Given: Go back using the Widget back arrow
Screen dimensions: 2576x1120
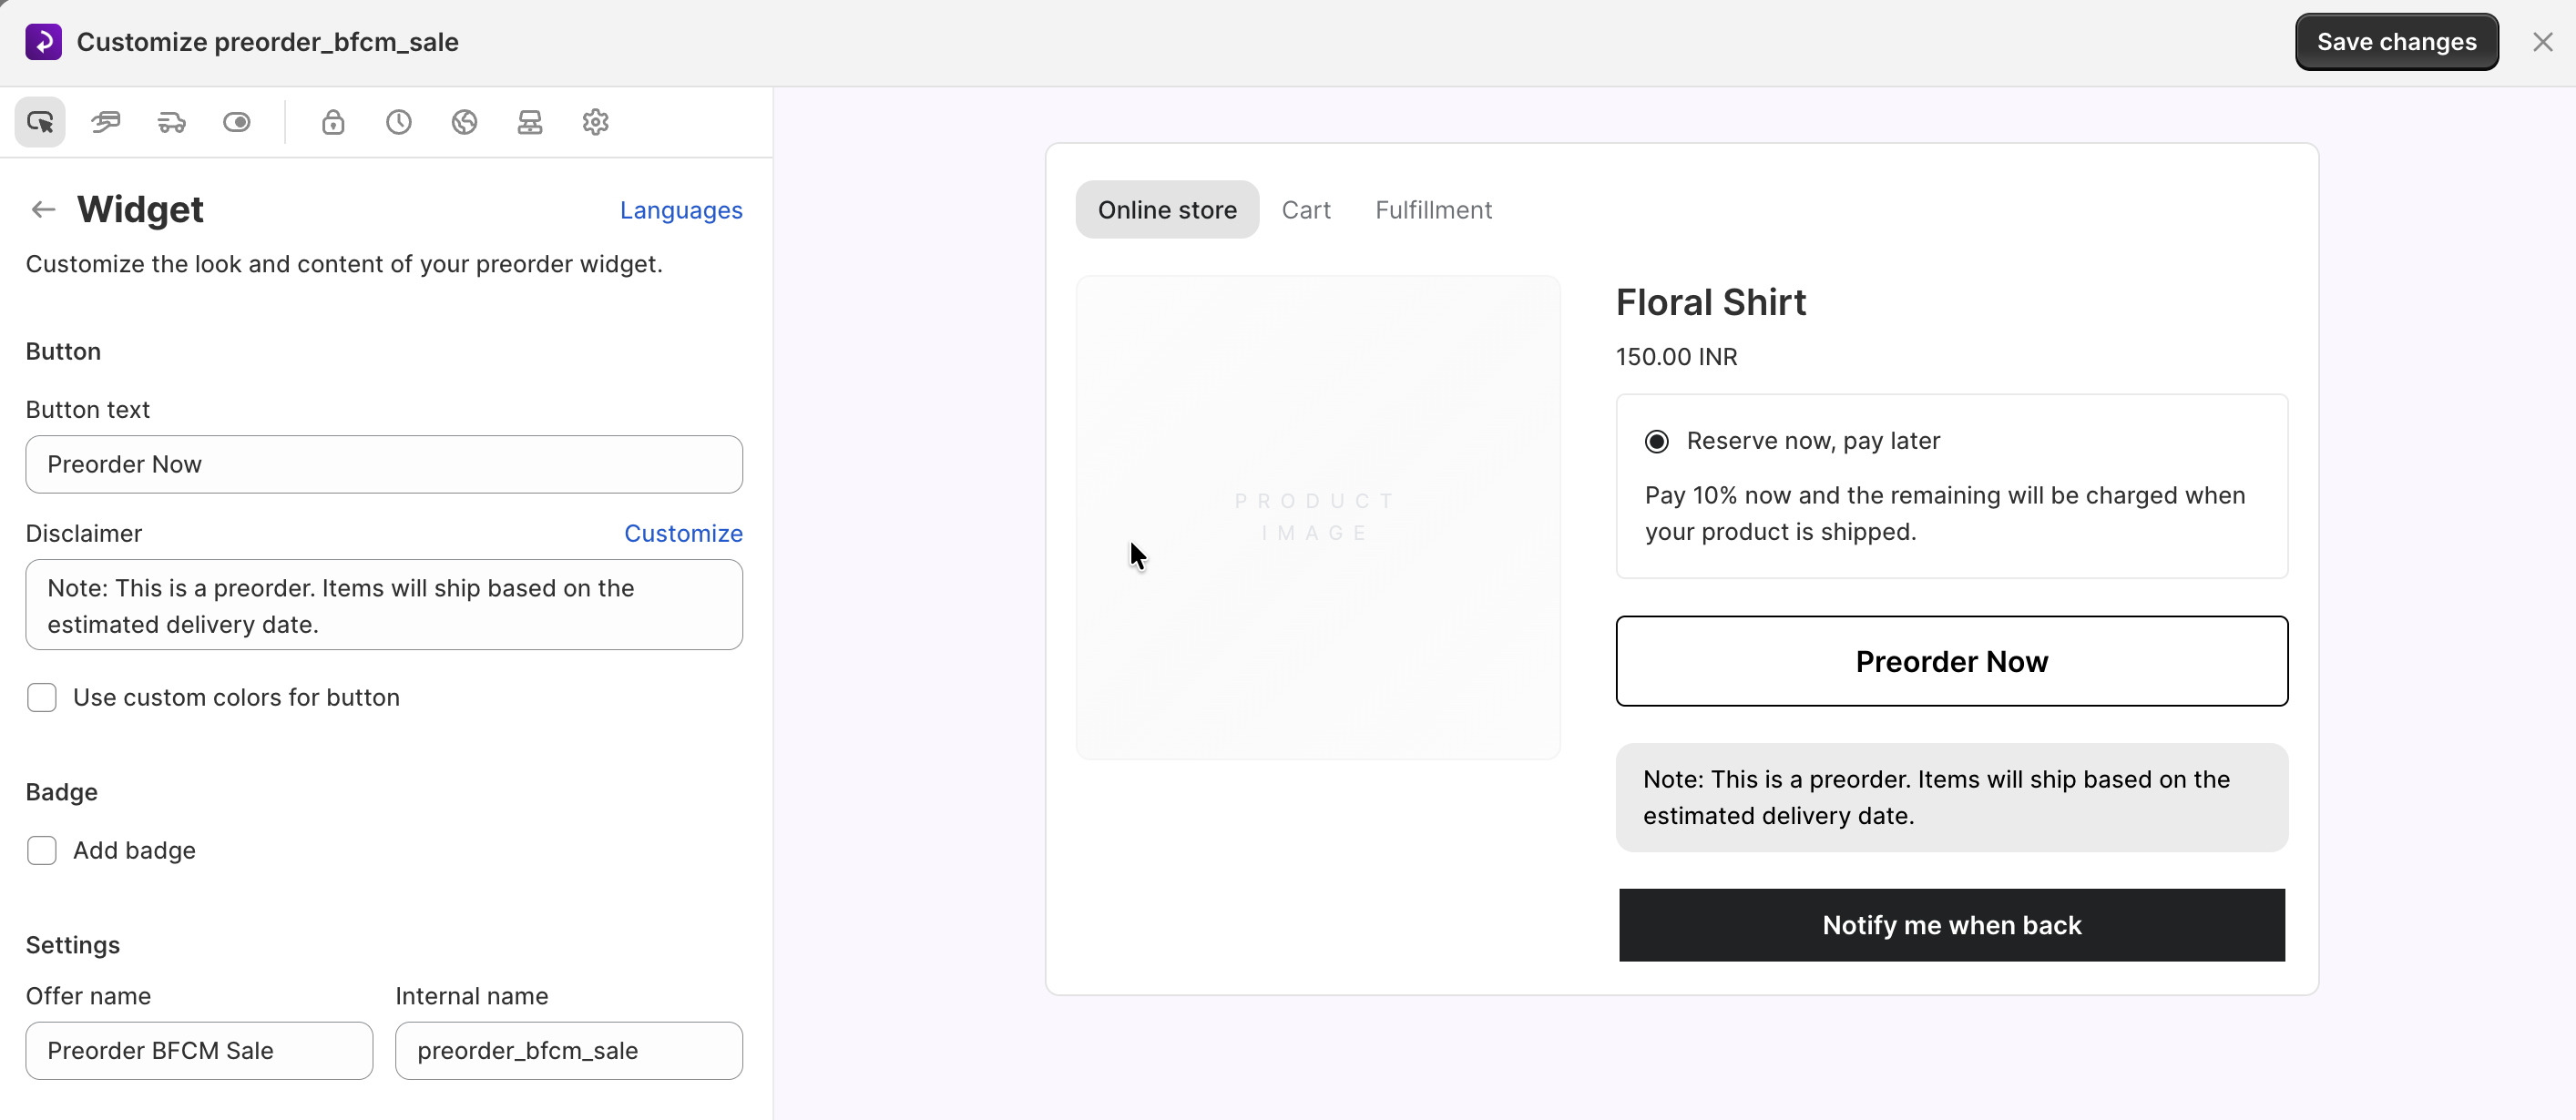Looking at the screenshot, I should 42,209.
